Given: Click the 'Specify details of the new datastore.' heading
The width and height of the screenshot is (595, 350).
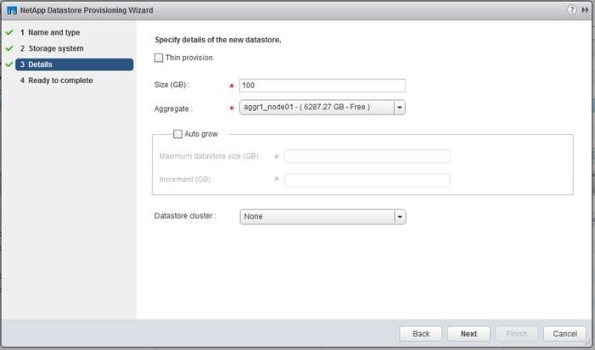Looking at the screenshot, I should click(x=218, y=40).
